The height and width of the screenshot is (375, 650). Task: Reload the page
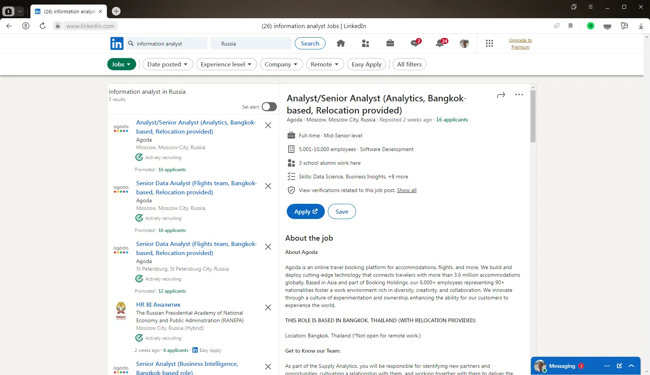[43, 26]
